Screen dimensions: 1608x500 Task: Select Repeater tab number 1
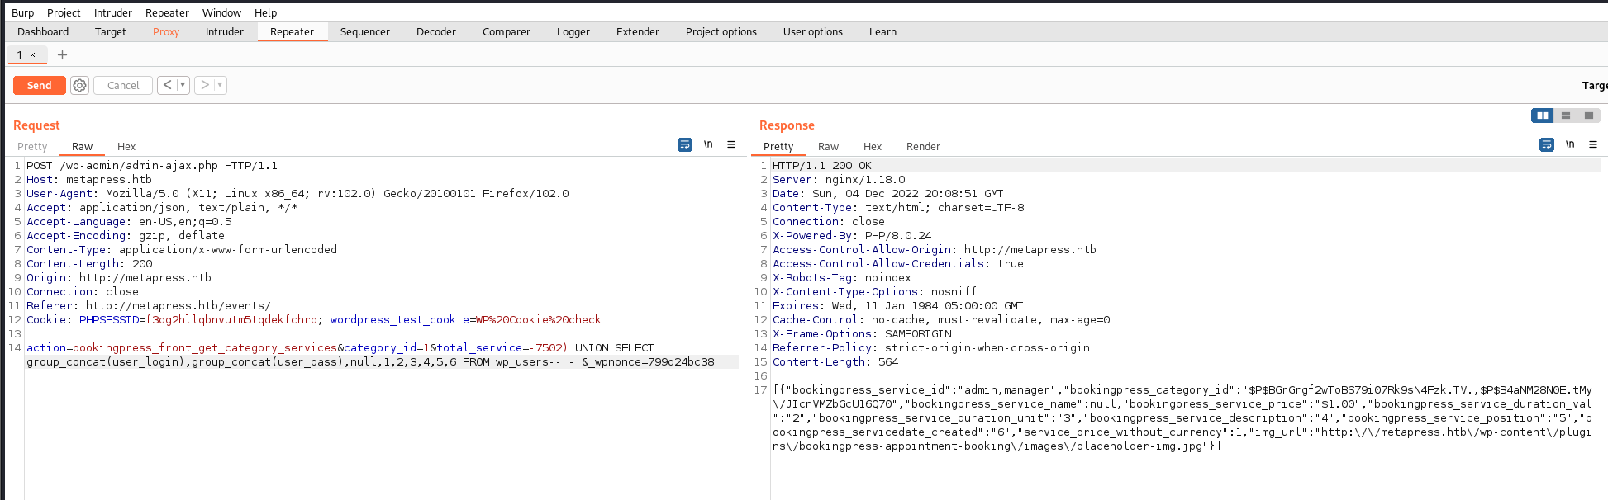[20, 55]
